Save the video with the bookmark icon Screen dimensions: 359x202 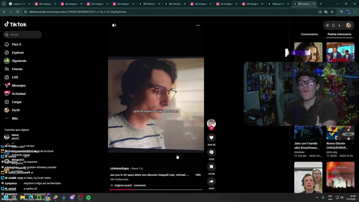click(x=211, y=167)
